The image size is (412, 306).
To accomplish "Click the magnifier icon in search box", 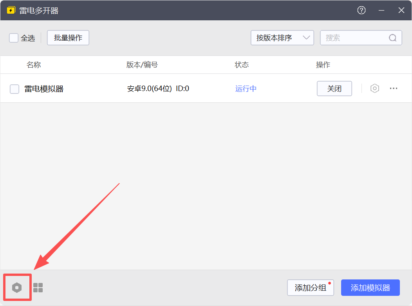I will (392, 38).
